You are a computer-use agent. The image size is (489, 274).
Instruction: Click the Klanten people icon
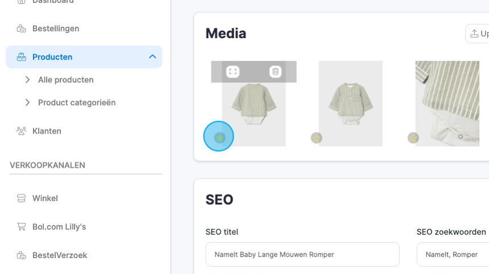click(x=22, y=131)
